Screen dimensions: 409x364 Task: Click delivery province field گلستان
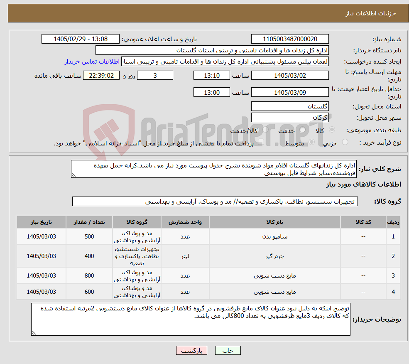[x=290, y=106]
